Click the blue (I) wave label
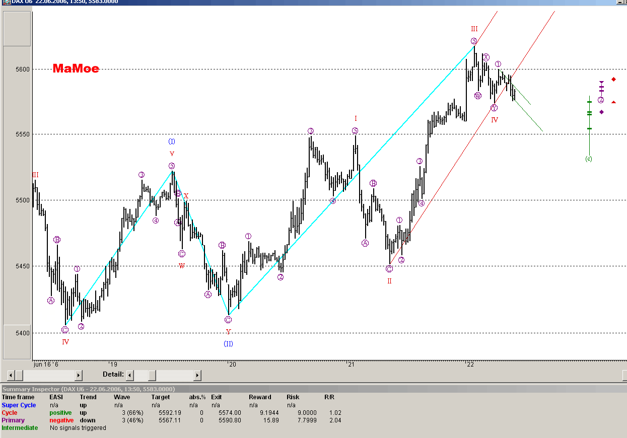Image resolution: width=627 pixels, height=438 pixels. [172, 141]
